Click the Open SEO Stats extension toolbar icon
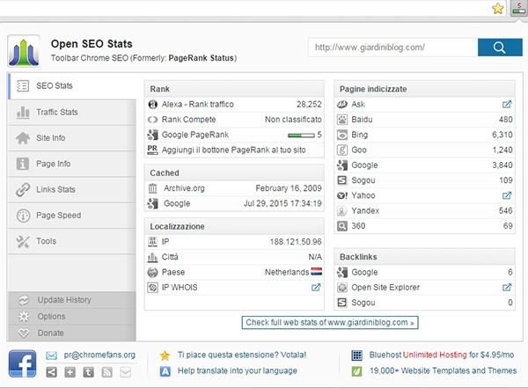Viewport: 528px width, 388px height. tap(519, 8)
